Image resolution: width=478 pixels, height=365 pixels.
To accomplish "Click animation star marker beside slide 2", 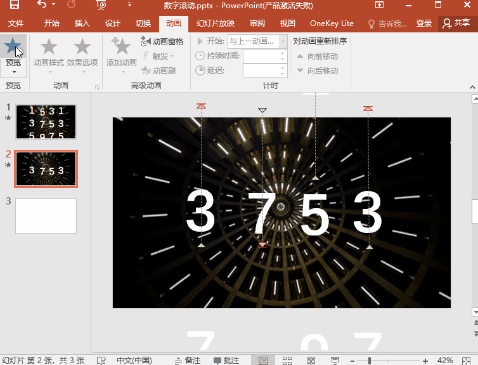I will coord(8,165).
